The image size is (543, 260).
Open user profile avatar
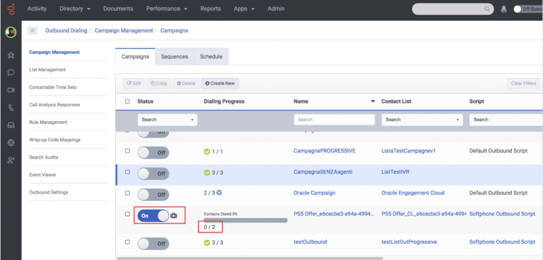[x=11, y=32]
